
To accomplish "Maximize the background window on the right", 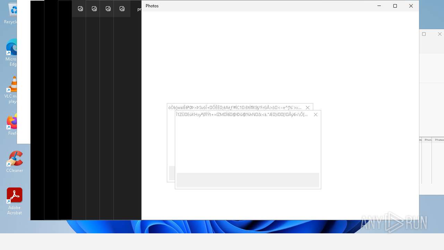I will [x=424, y=34].
